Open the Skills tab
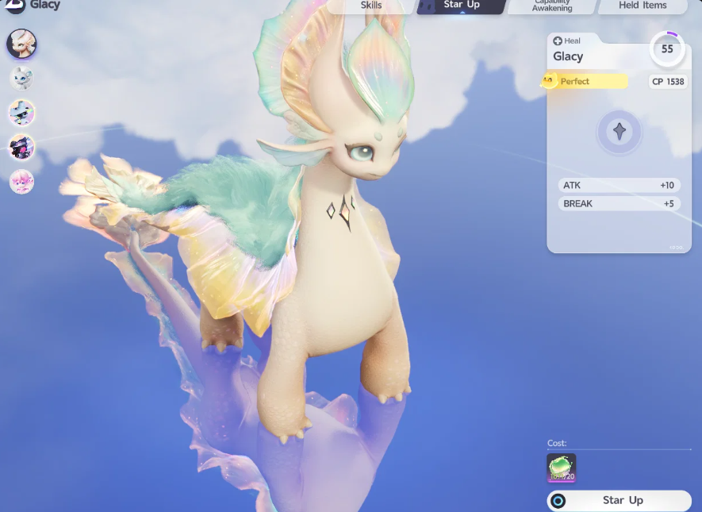The image size is (702, 512). click(371, 6)
